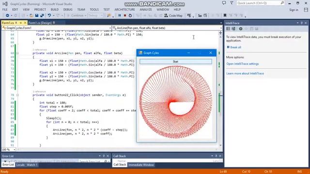Save current file using the disk icon
This screenshot has height=174, width=310.
point(37,15)
